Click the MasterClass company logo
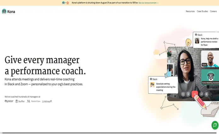This screenshot has width=219, height=134. (x=33, y=101)
